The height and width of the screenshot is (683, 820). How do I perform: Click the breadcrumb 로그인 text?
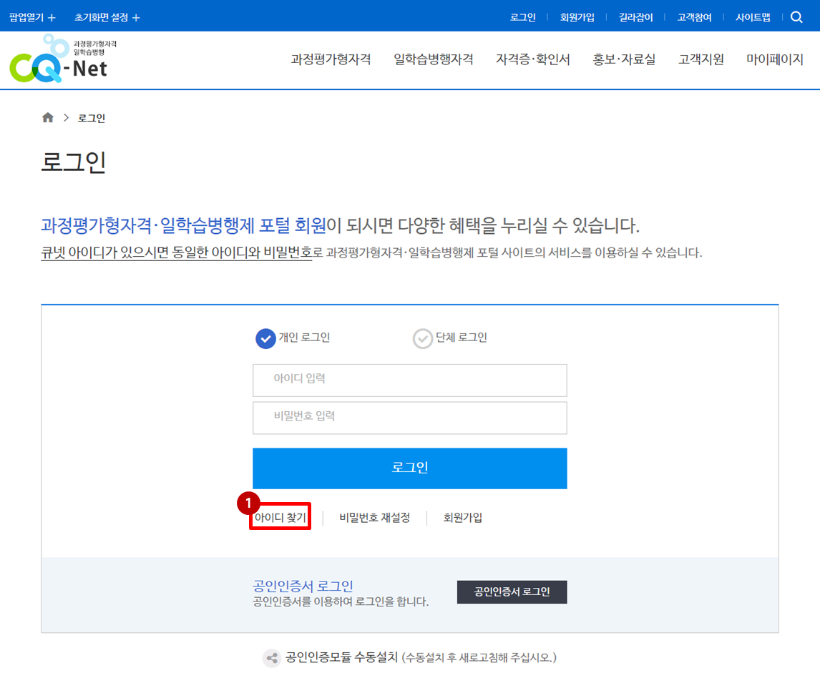pos(92,118)
